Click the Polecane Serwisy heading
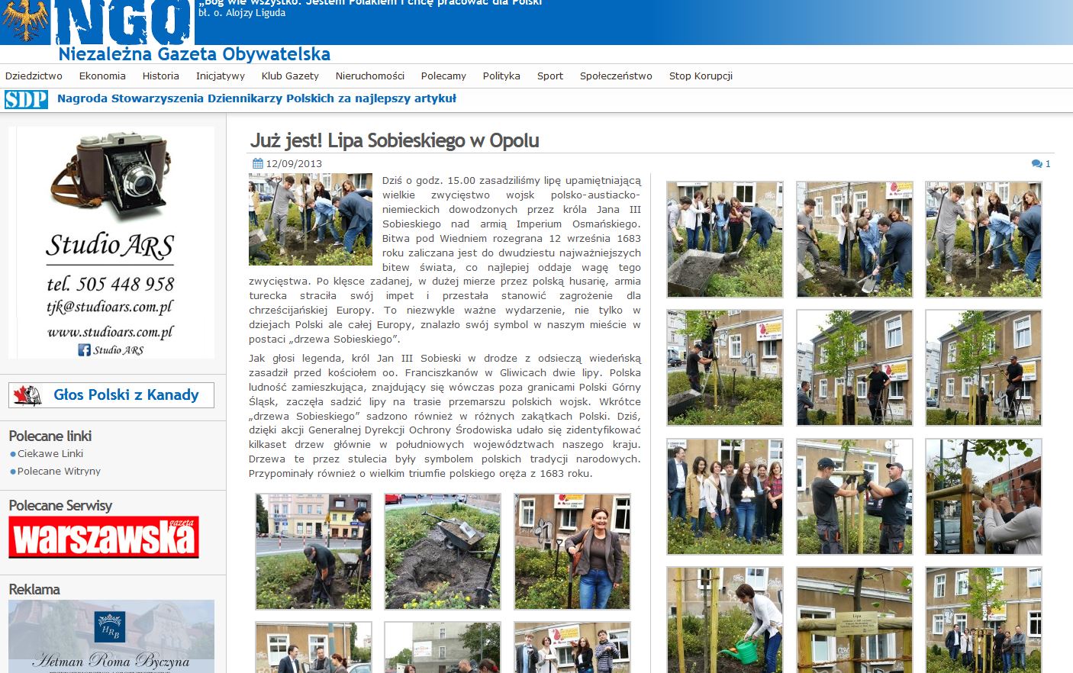This screenshot has width=1073, height=673. point(60,506)
